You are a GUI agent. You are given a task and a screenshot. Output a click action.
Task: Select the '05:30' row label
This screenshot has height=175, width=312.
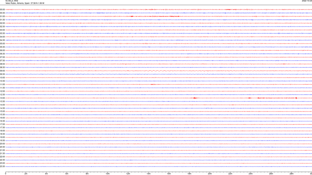tap(2, 47)
